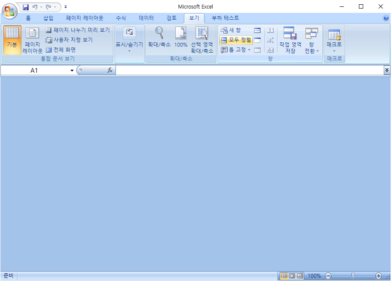
Task: Open the Undo history dropdown arrow
Action: (41, 7)
